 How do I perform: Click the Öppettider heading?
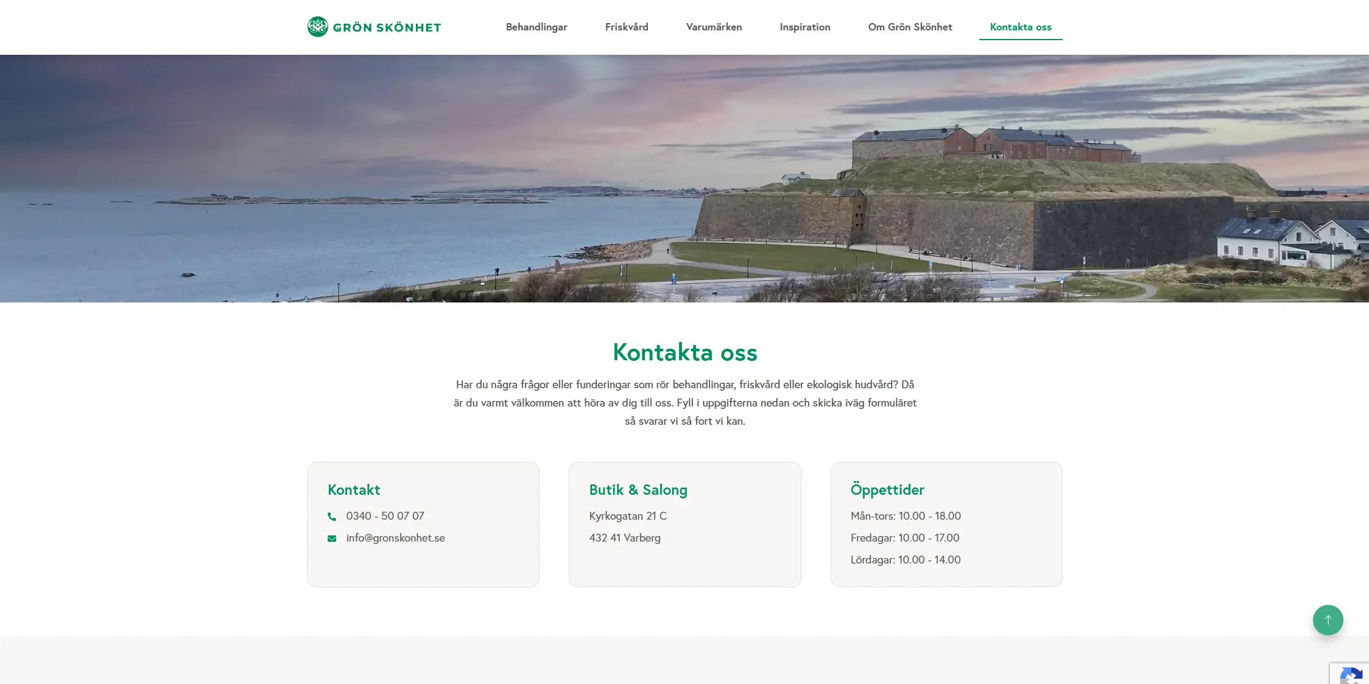point(887,490)
